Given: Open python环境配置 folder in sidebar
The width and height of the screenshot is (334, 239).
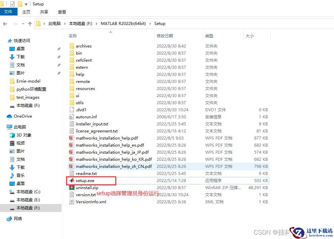Looking at the screenshot, I should click(x=31, y=89).
